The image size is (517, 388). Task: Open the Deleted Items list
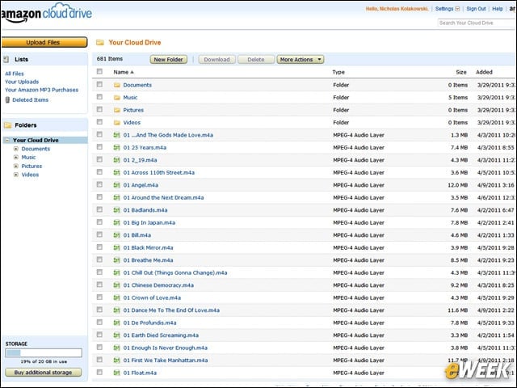click(x=31, y=100)
